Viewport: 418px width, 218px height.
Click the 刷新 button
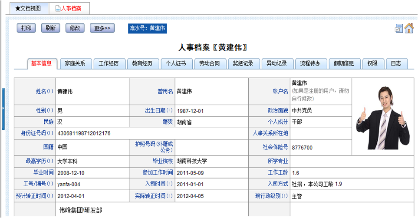coord(51,28)
